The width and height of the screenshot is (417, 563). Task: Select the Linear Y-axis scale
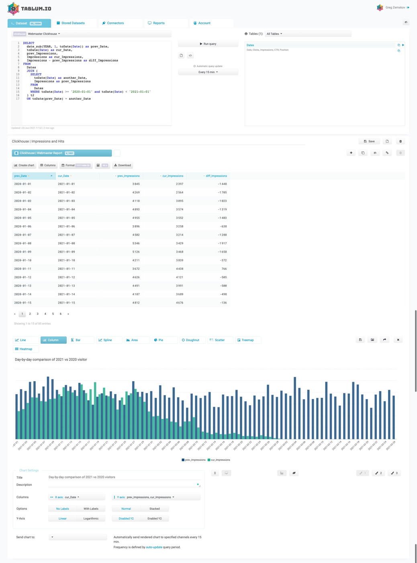[62, 518]
